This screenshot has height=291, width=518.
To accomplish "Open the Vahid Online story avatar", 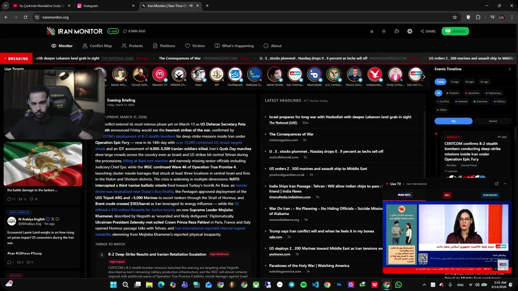I will 275,74.
